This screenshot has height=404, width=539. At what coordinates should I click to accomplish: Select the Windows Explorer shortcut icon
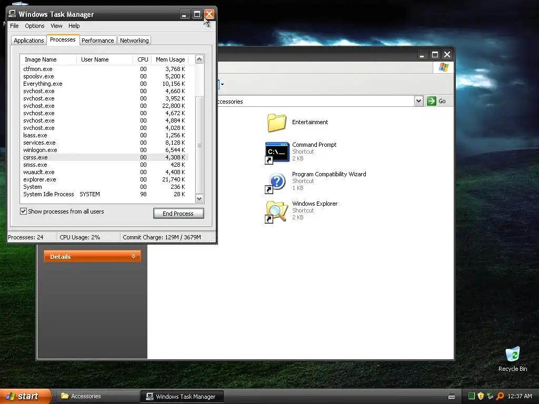coord(277,212)
